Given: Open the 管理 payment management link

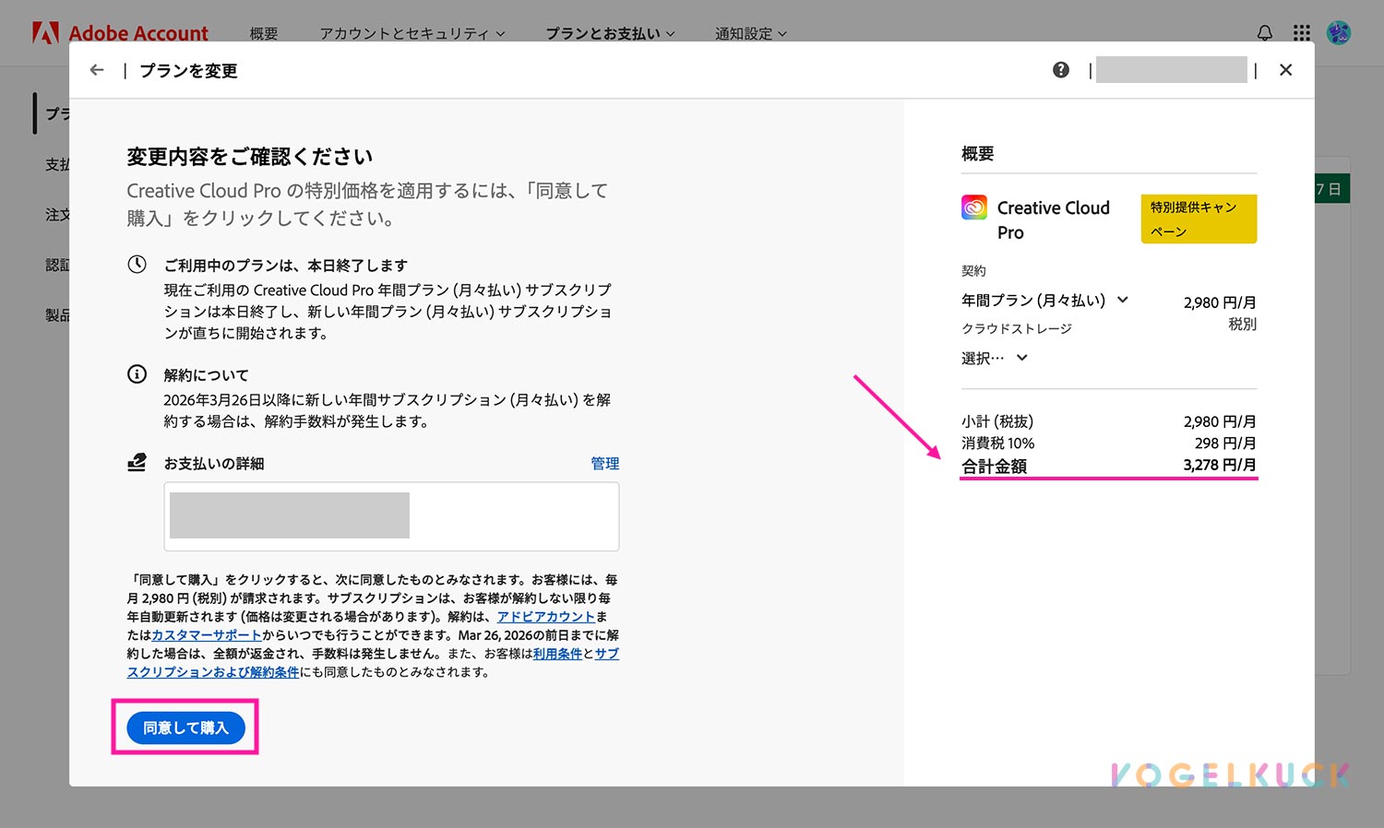Looking at the screenshot, I should tap(605, 462).
